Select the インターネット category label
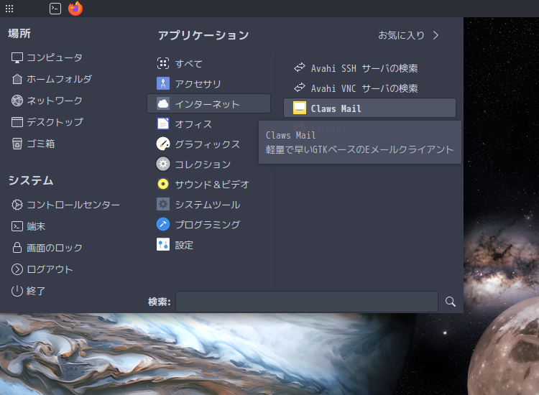Viewport: 539px width, 395px height. point(207,104)
